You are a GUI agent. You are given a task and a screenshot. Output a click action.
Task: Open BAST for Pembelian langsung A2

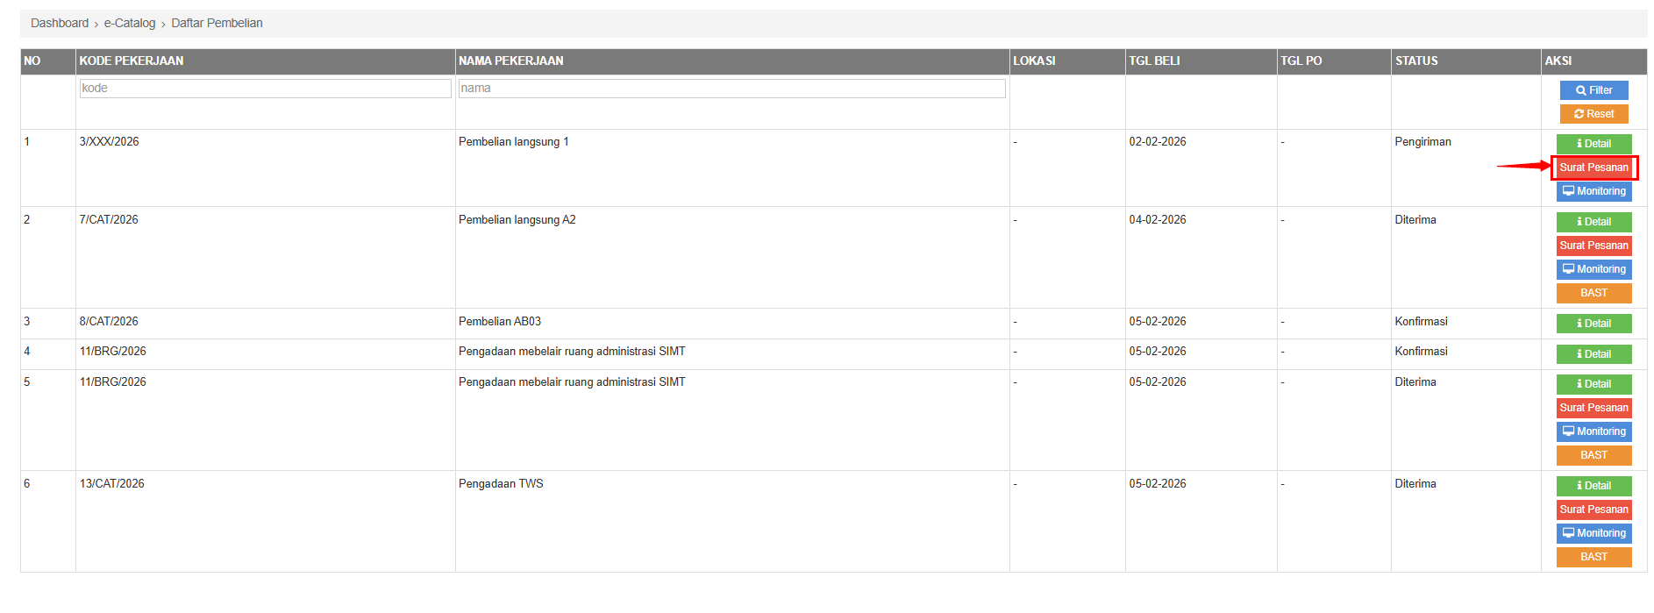(x=1593, y=293)
